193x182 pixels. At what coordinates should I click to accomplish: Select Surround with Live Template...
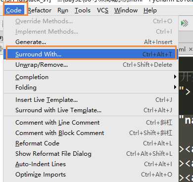[x=91, y=110]
